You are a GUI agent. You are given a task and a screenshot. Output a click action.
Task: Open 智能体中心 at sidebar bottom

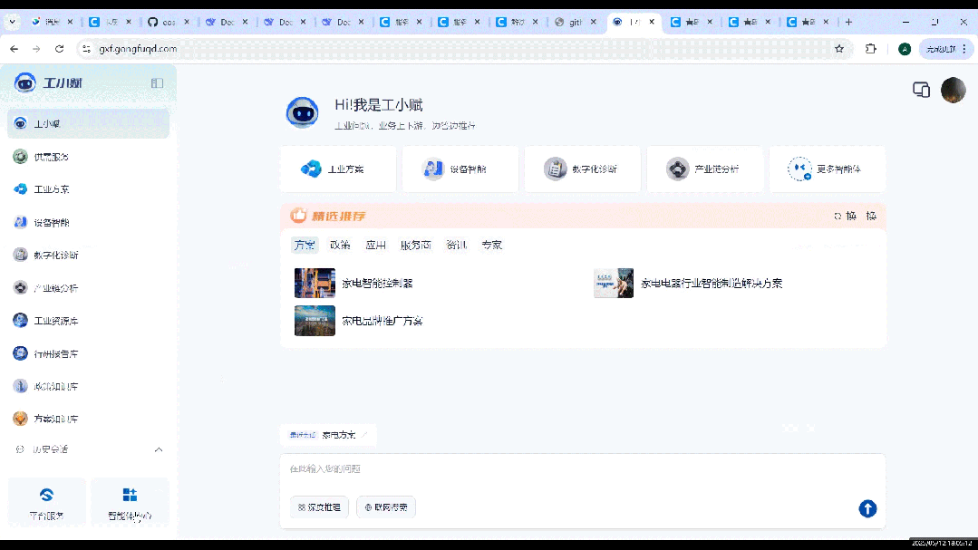click(x=130, y=503)
